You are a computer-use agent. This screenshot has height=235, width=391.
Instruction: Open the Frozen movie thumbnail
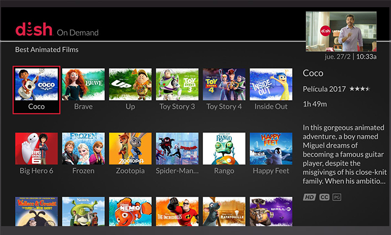pyautogui.click(x=83, y=148)
